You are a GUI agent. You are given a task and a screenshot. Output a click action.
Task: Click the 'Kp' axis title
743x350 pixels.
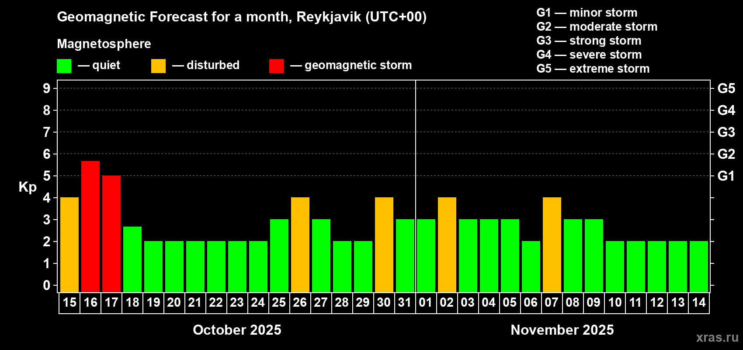[x=28, y=187]
